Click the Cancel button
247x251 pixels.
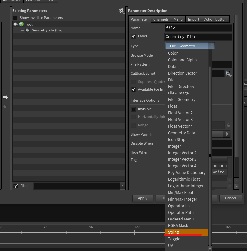pos(230,198)
